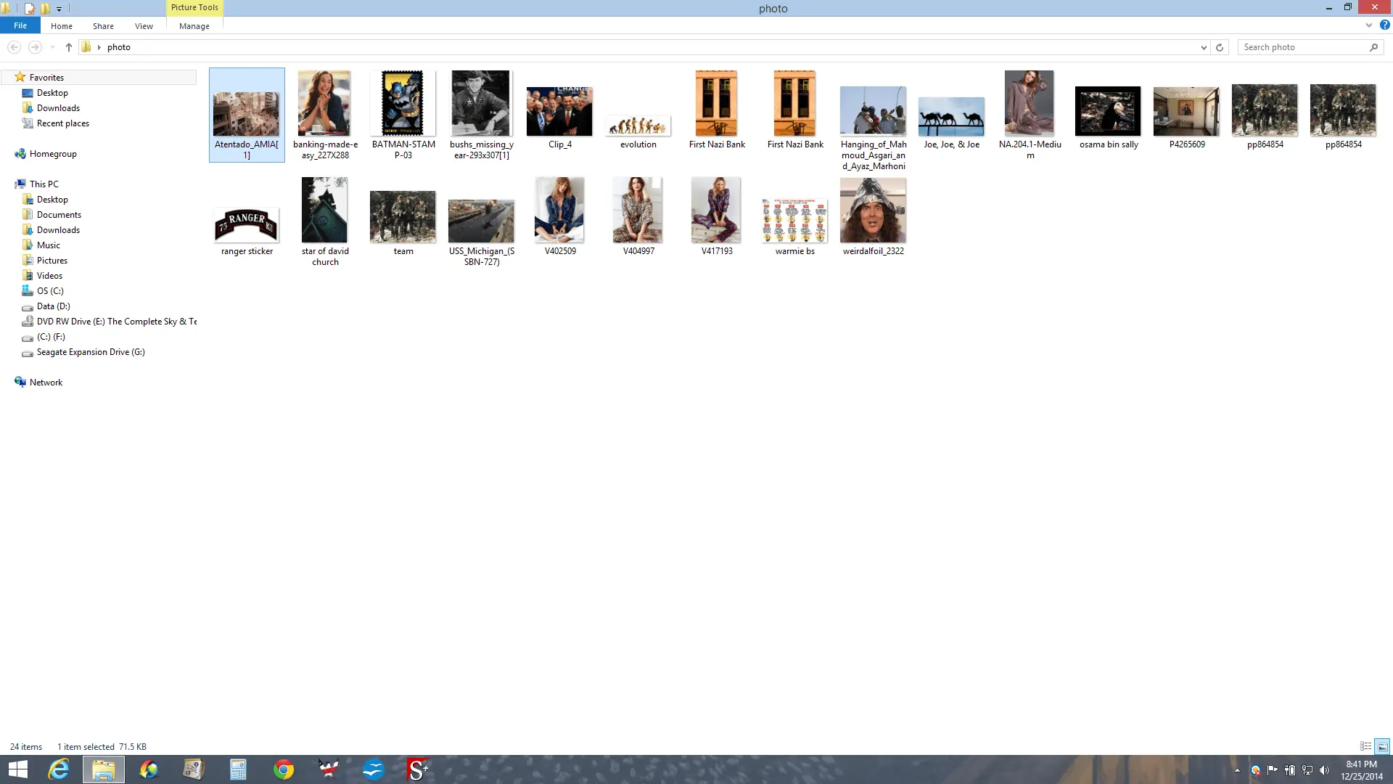Open the Share ribbon tab

point(103,26)
